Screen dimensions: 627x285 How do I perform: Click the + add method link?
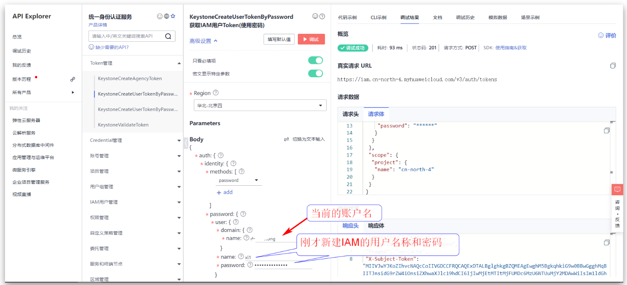225,192
